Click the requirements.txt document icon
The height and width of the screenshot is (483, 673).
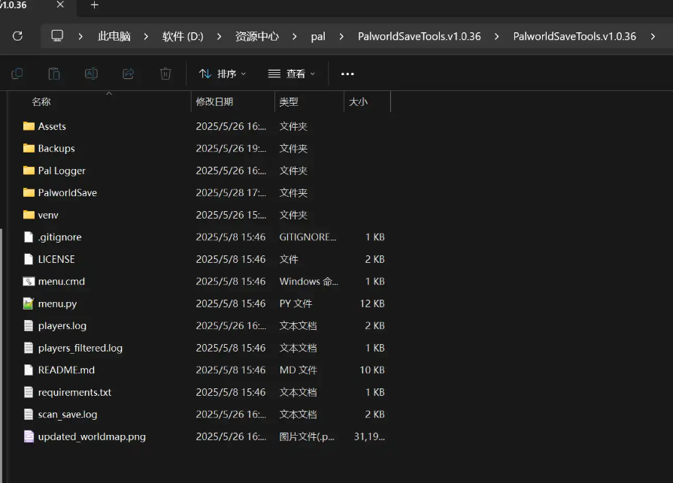click(29, 392)
